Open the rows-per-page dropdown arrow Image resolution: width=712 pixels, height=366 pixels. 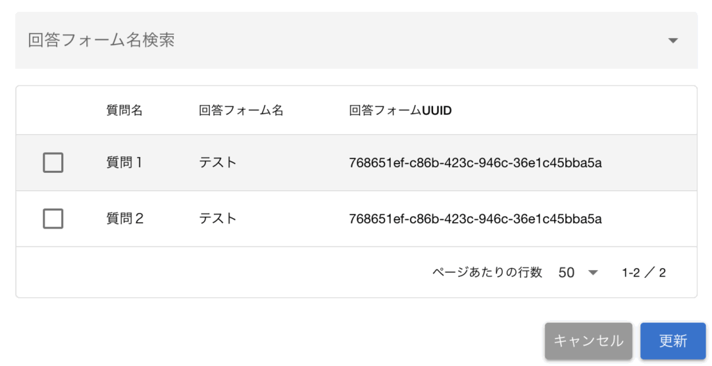pyautogui.click(x=593, y=272)
